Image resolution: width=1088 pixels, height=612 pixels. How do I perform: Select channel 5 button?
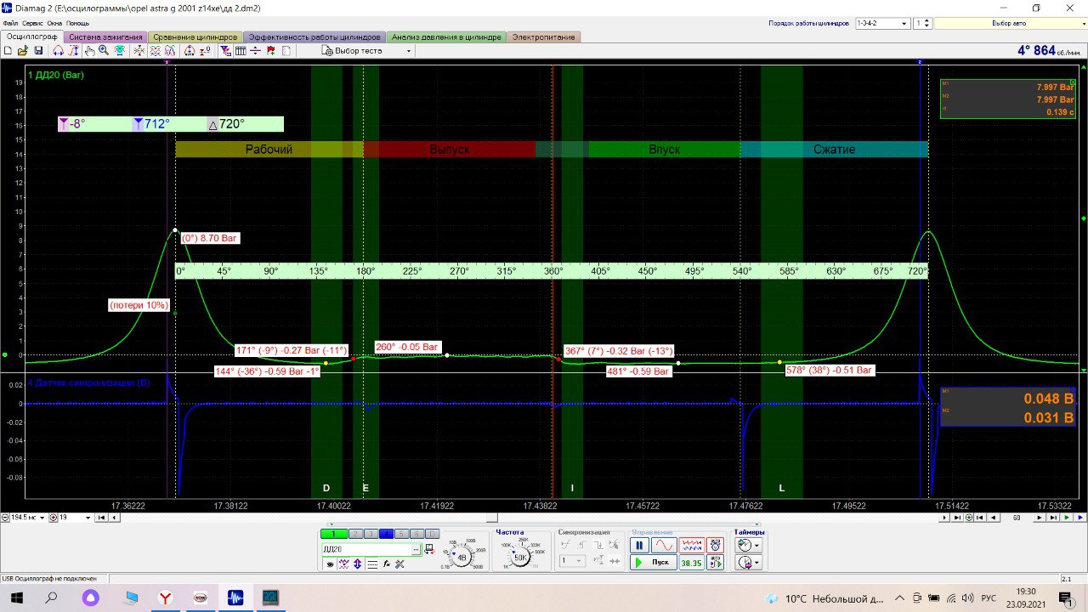tap(401, 534)
